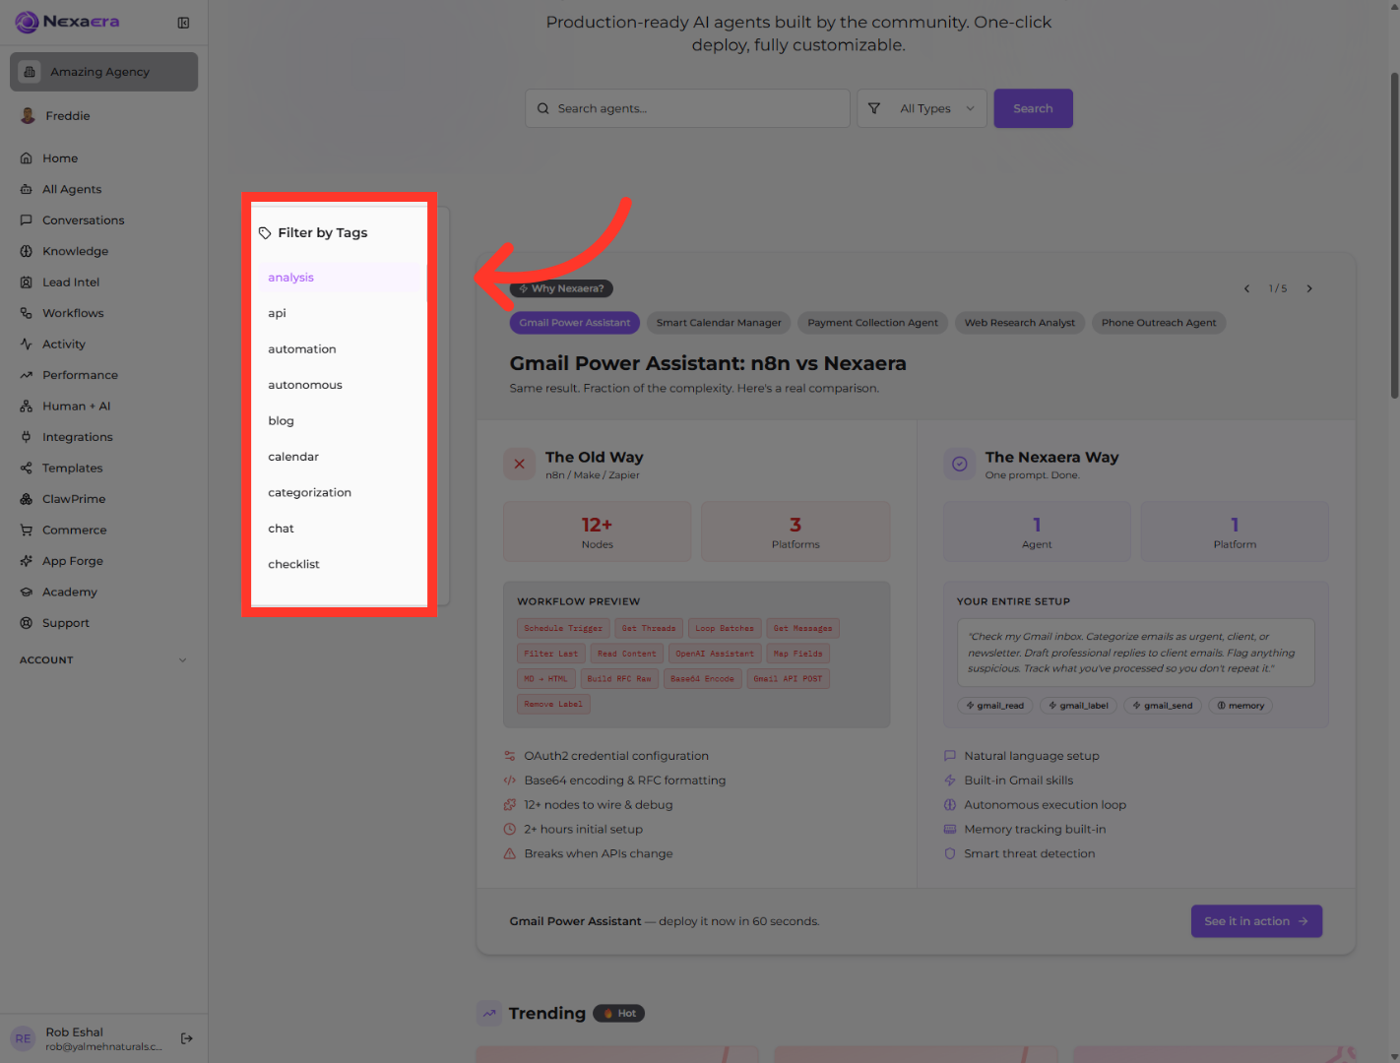Open the All Types dropdown
The height and width of the screenshot is (1063, 1400).
click(922, 108)
